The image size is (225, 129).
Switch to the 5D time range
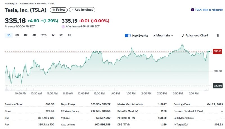click(x=17, y=35)
